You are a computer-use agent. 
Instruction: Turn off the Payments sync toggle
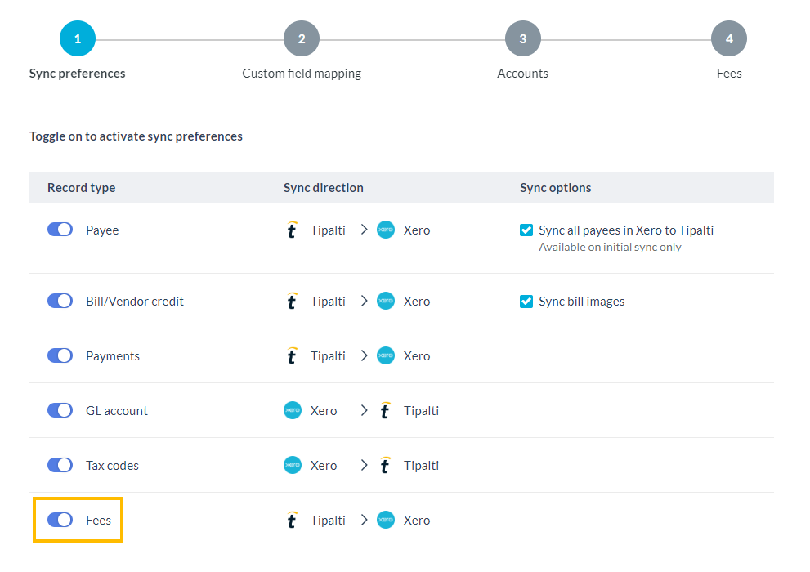pos(60,355)
